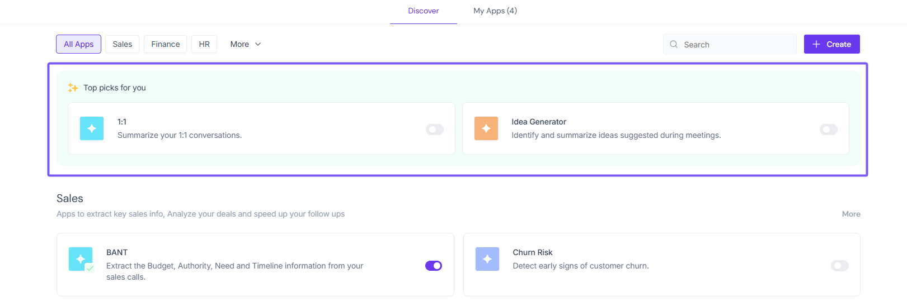Click the 1:1 app sparkle icon
Screen dimensions: 907x302
tap(92, 128)
